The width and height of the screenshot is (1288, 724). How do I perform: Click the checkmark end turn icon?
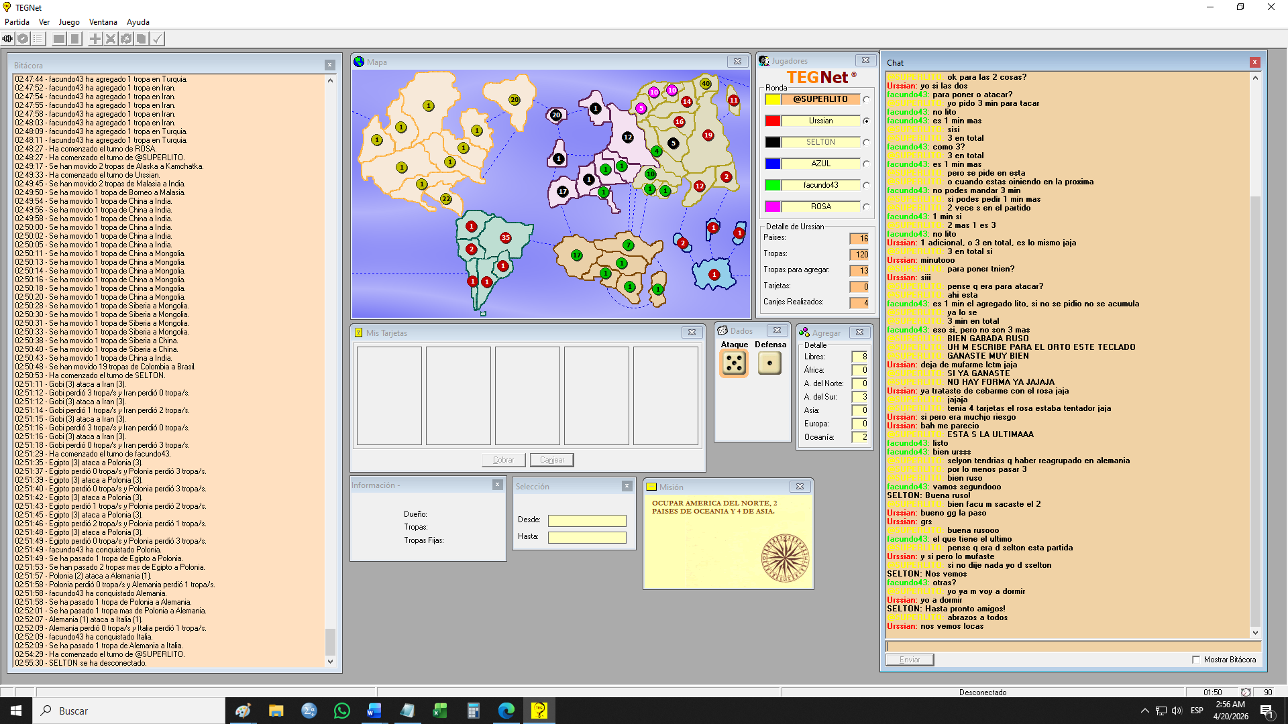coord(157,39)
